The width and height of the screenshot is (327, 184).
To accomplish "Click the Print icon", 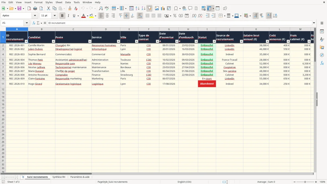I will point(35,8).
